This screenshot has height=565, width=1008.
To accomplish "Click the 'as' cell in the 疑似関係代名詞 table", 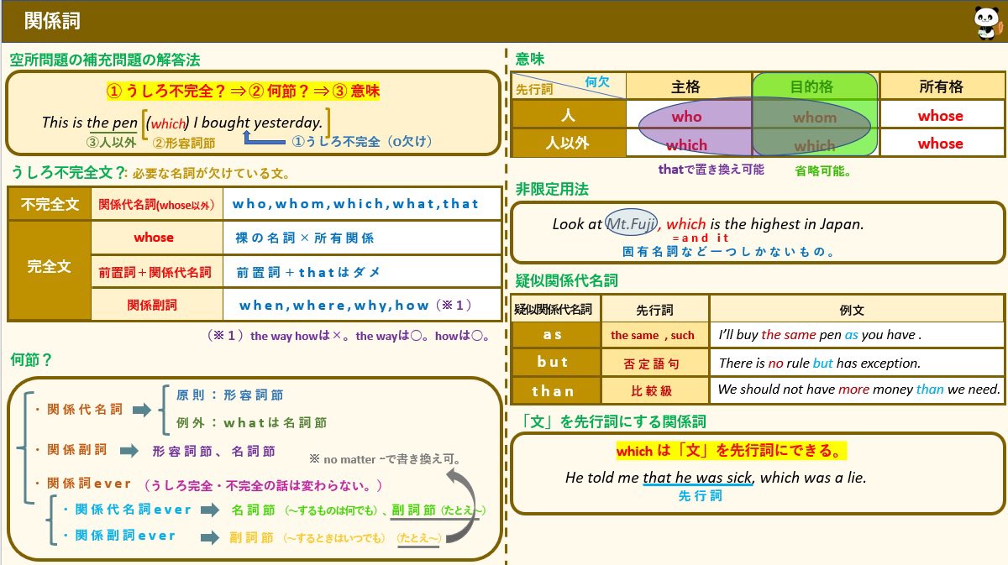I will point(556,334).
